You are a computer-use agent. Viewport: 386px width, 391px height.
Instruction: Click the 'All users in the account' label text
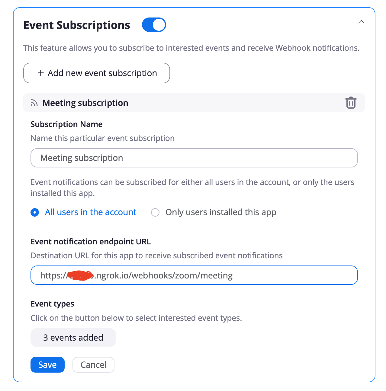[x=91, y=212]
